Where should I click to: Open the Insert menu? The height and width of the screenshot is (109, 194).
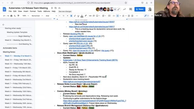click(26, 11)
